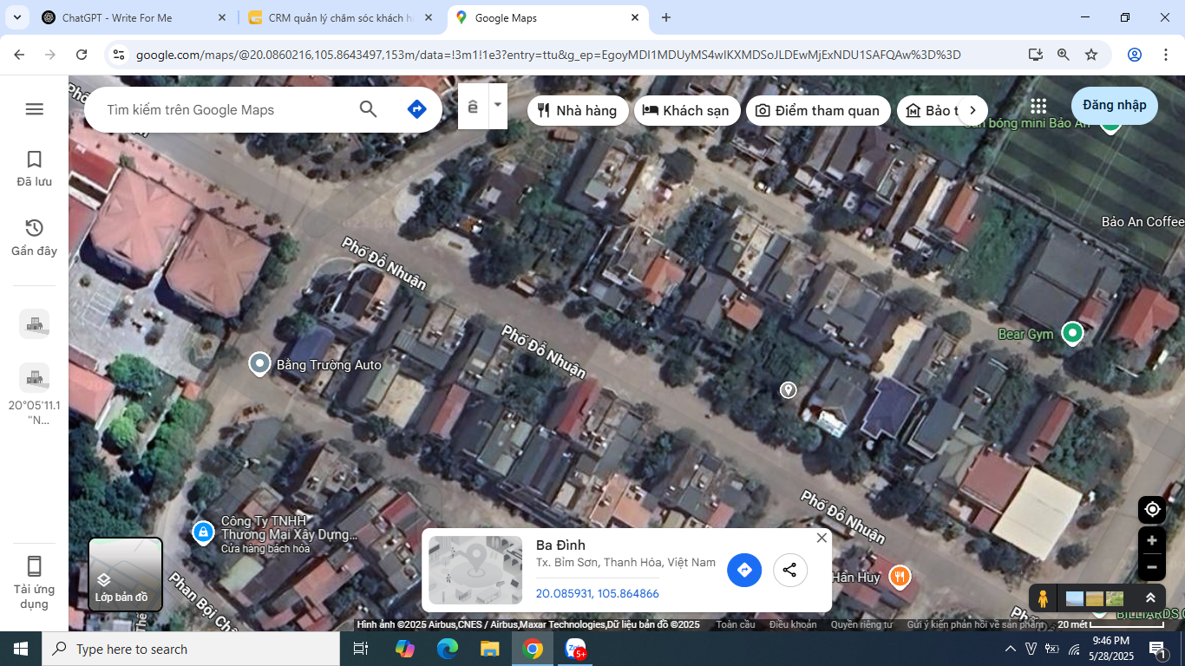The image size is (1185, 666).
Task: Click the Type here to search box
Action: pos(191,649)
